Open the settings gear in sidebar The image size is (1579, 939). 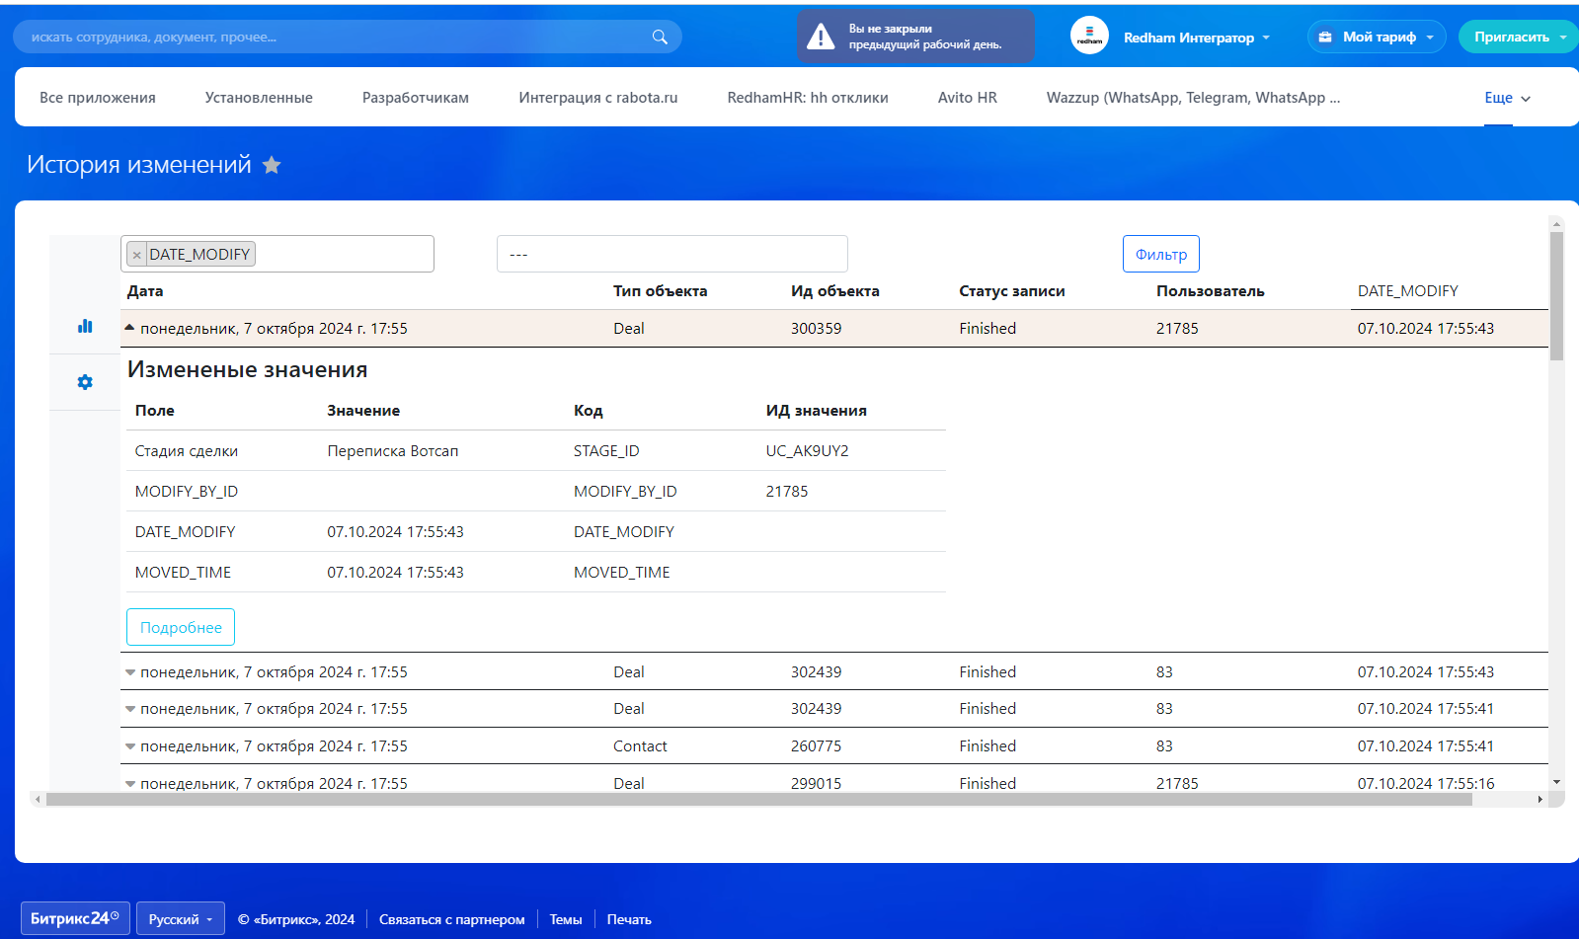[x=85, y=382]
